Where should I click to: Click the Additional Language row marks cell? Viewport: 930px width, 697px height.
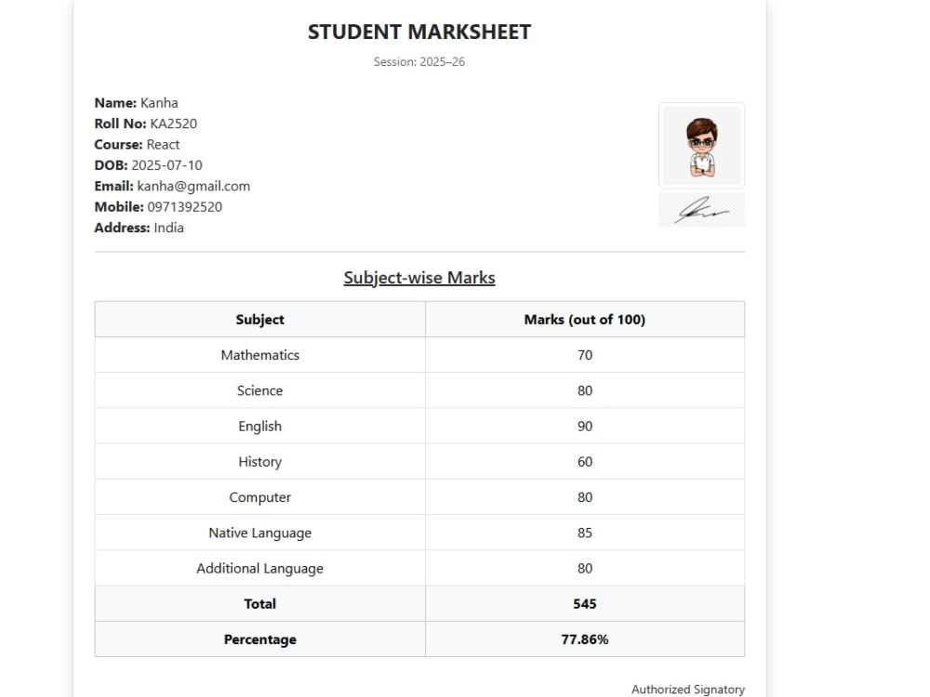(x=585, y=569)
